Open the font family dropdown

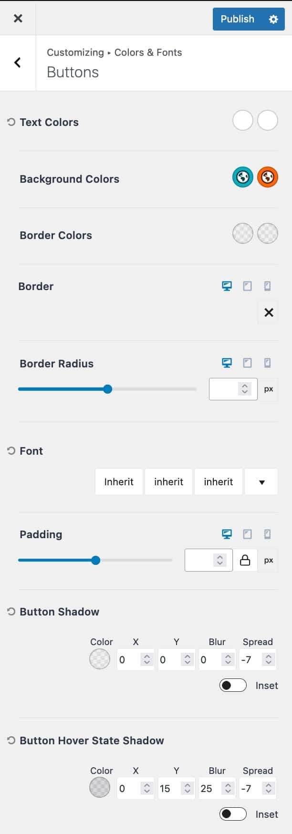click(x=261, y=482)
